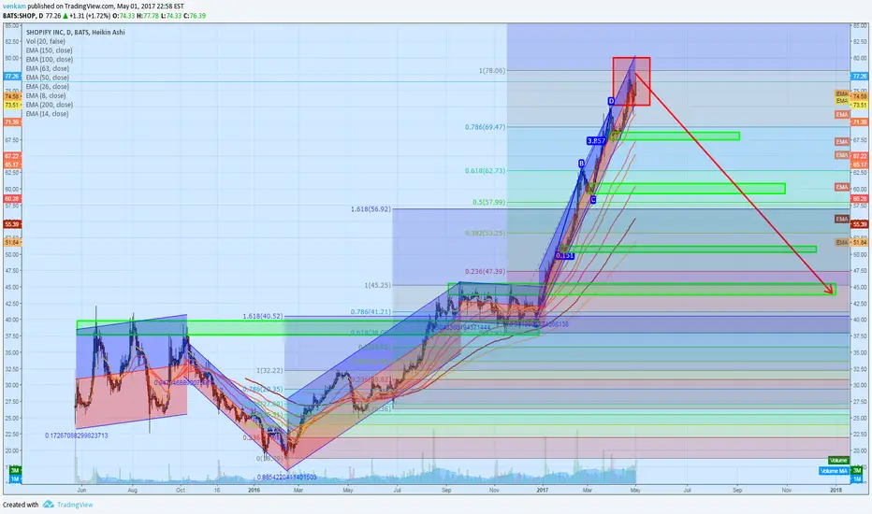
Task: Select the 'SHOPIFY INC, D, BATS, Heikin Ashi' title
Action: coord(75,32)
